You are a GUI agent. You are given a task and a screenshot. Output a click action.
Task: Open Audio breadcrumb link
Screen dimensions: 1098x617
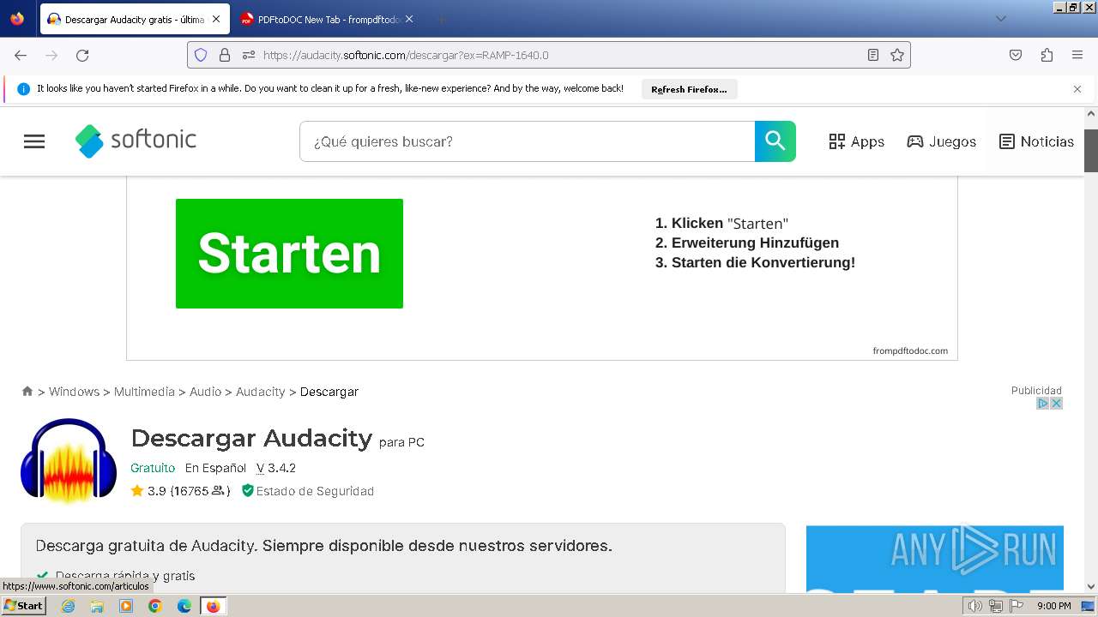click(205, 392)
